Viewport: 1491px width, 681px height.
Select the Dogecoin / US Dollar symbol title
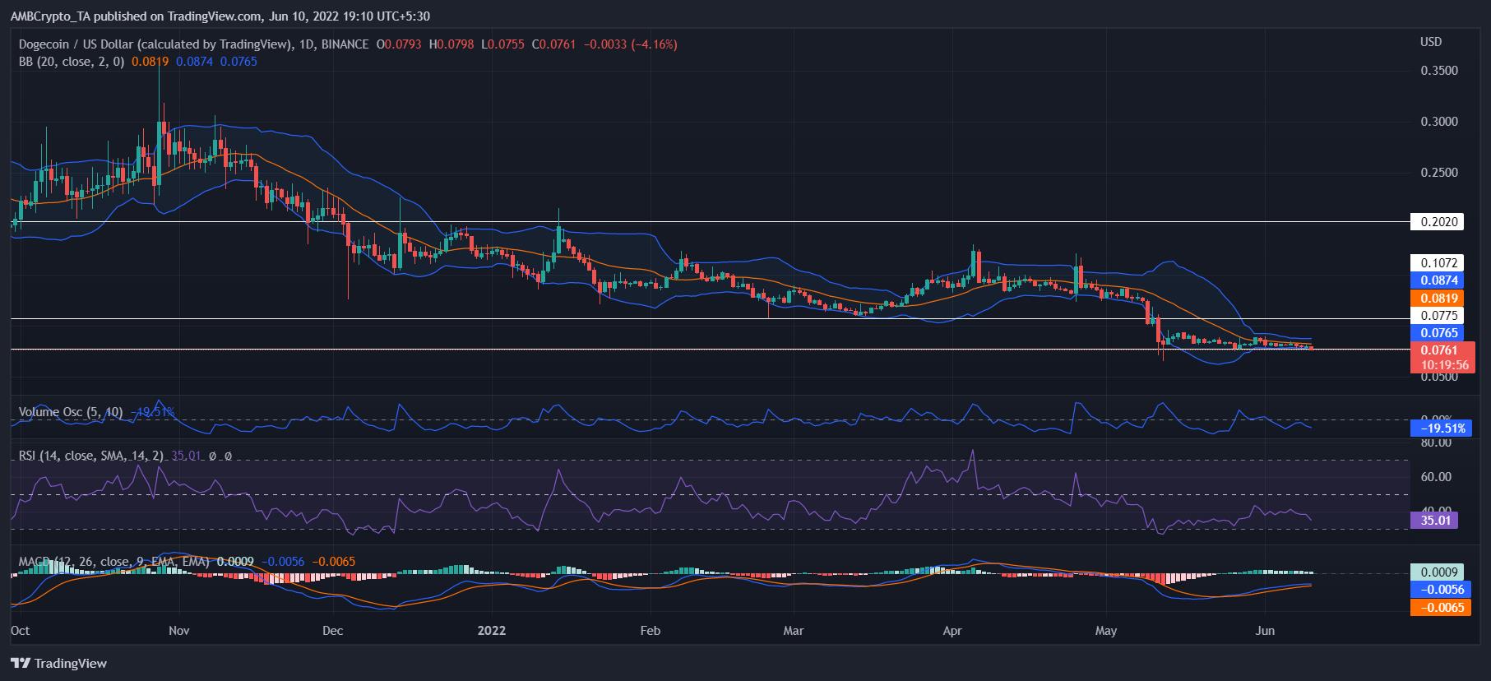[152, 44]
